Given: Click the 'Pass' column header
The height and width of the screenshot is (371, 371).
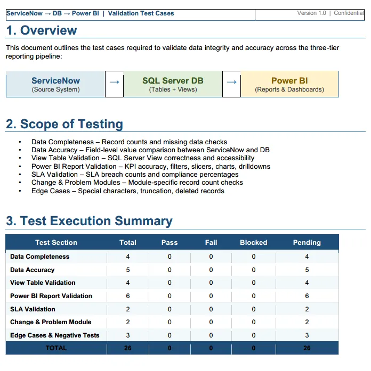Looking at the screenshot, I should click(170, 243).
